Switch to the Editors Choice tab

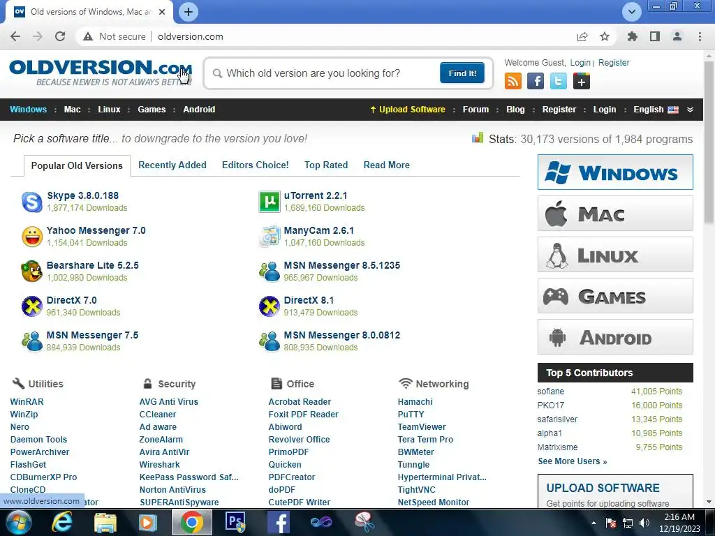(256, 165)
